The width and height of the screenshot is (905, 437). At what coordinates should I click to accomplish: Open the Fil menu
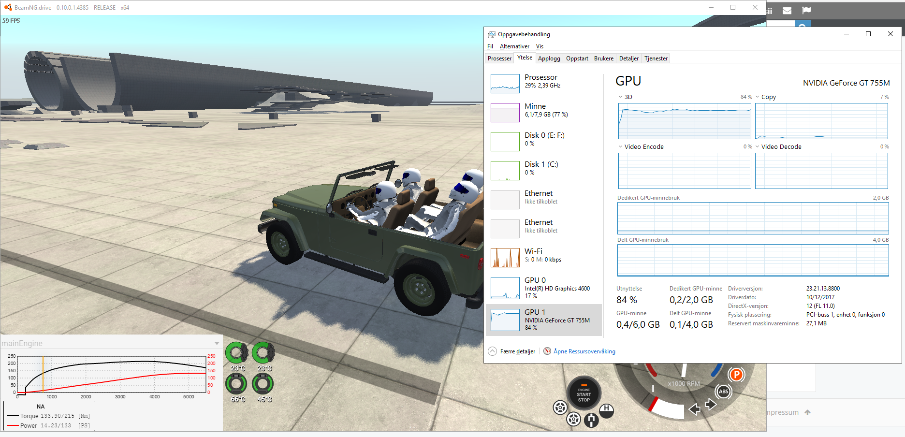(490, 46)
